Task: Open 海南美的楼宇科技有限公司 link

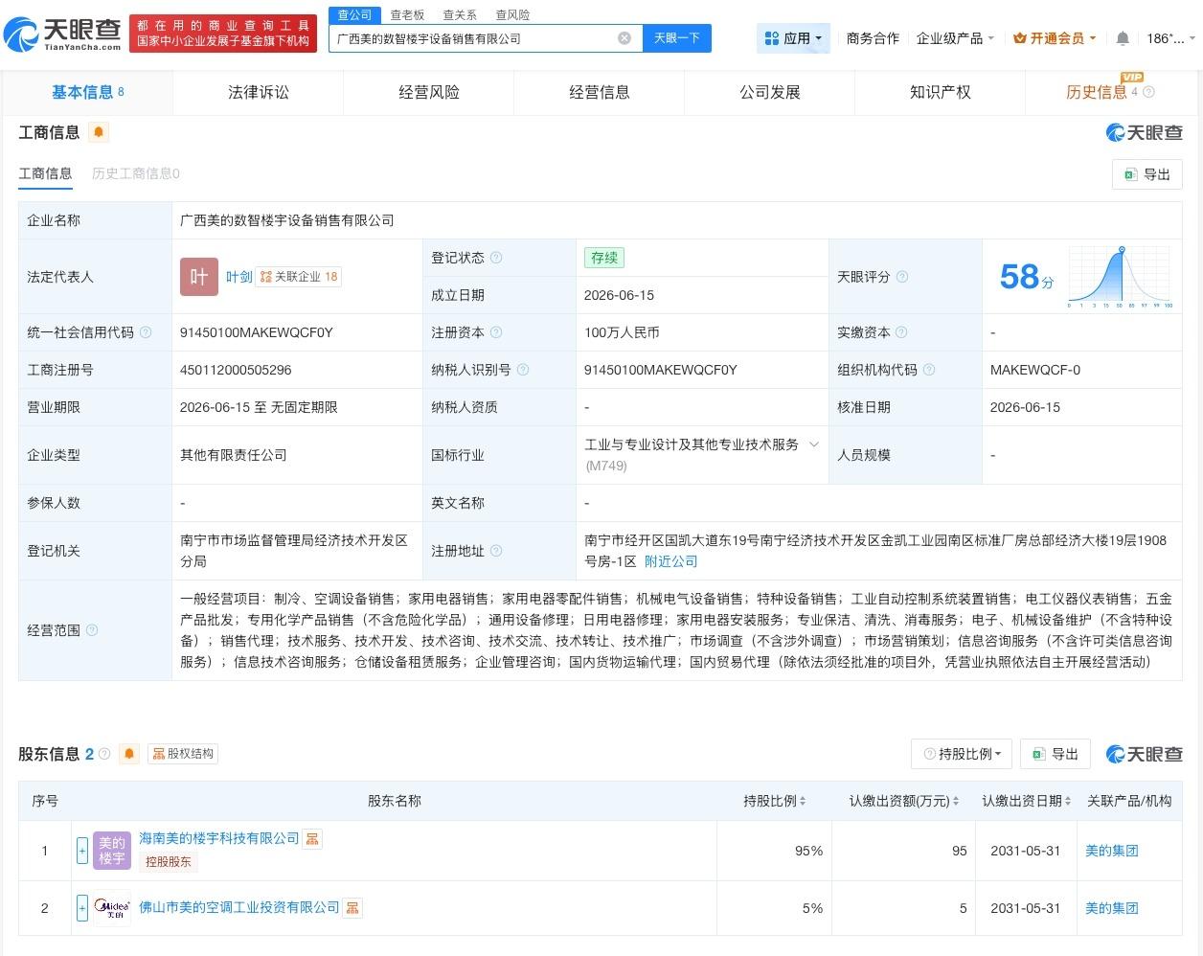Action: click(x=219, y=838)
